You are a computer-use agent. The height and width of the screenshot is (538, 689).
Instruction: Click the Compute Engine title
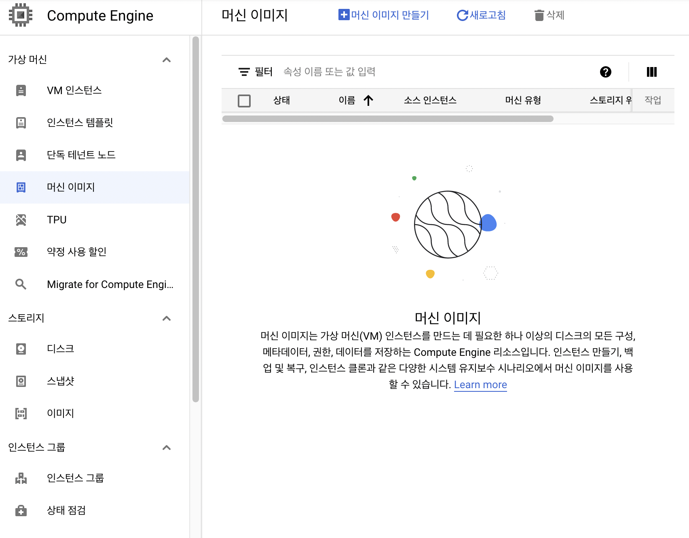coord(100,16)
